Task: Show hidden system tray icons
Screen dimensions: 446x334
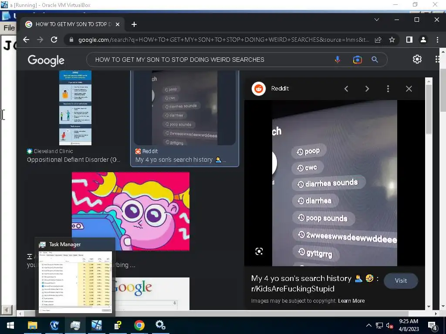Action: click(x=368, y=325)
